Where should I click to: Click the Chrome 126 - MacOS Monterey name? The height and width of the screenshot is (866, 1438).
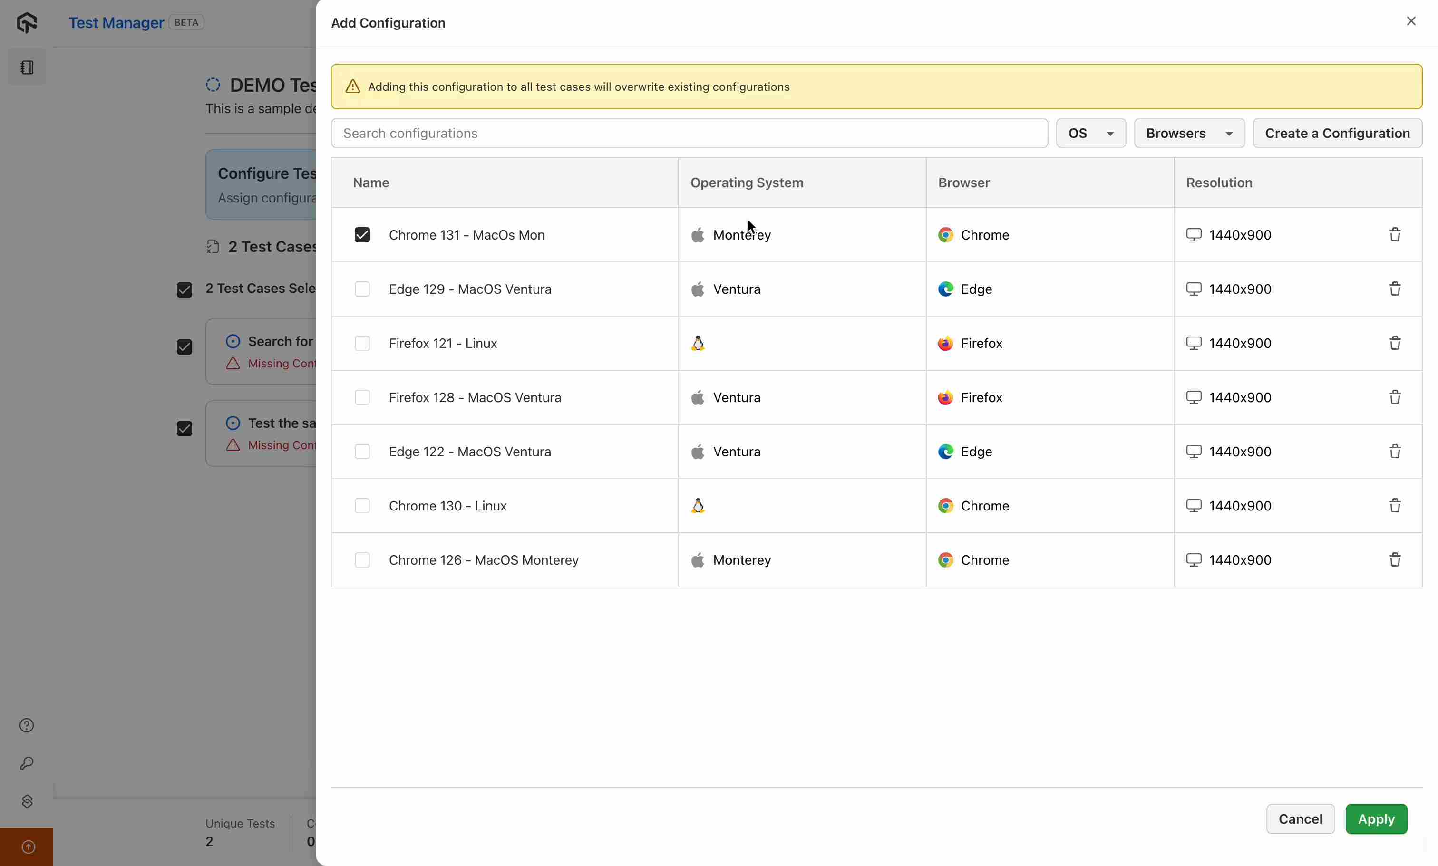(x=484, y=560)
